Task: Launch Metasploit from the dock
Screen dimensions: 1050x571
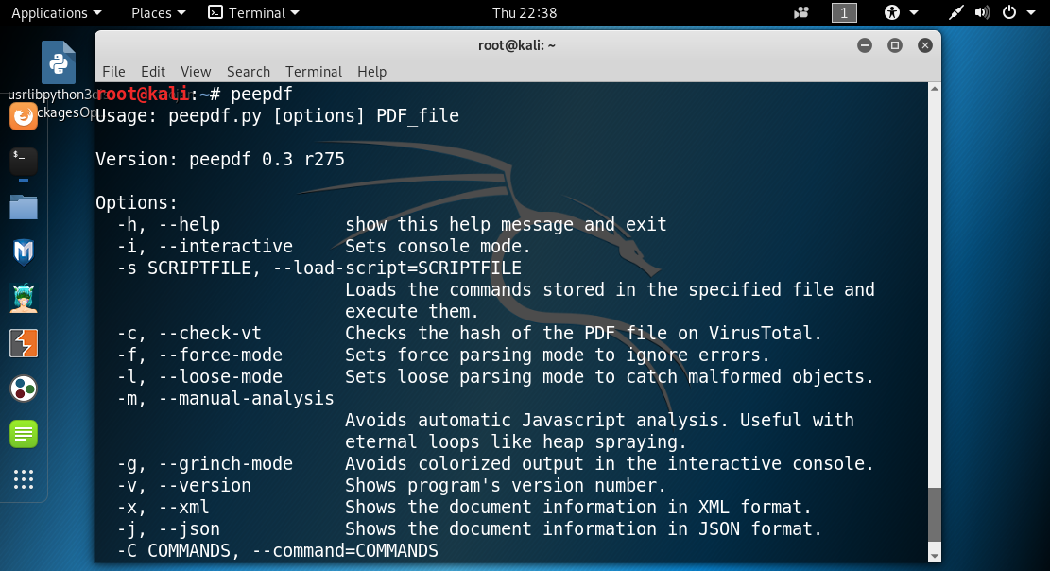Action: 24,252
